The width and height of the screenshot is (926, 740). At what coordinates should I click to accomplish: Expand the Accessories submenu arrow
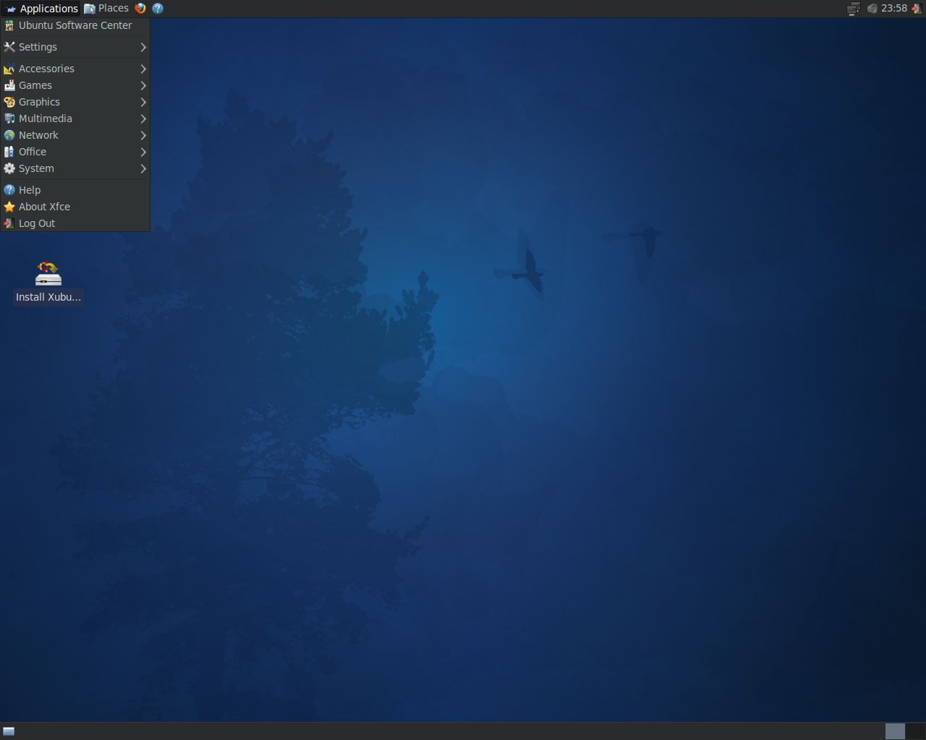[143, 69]
